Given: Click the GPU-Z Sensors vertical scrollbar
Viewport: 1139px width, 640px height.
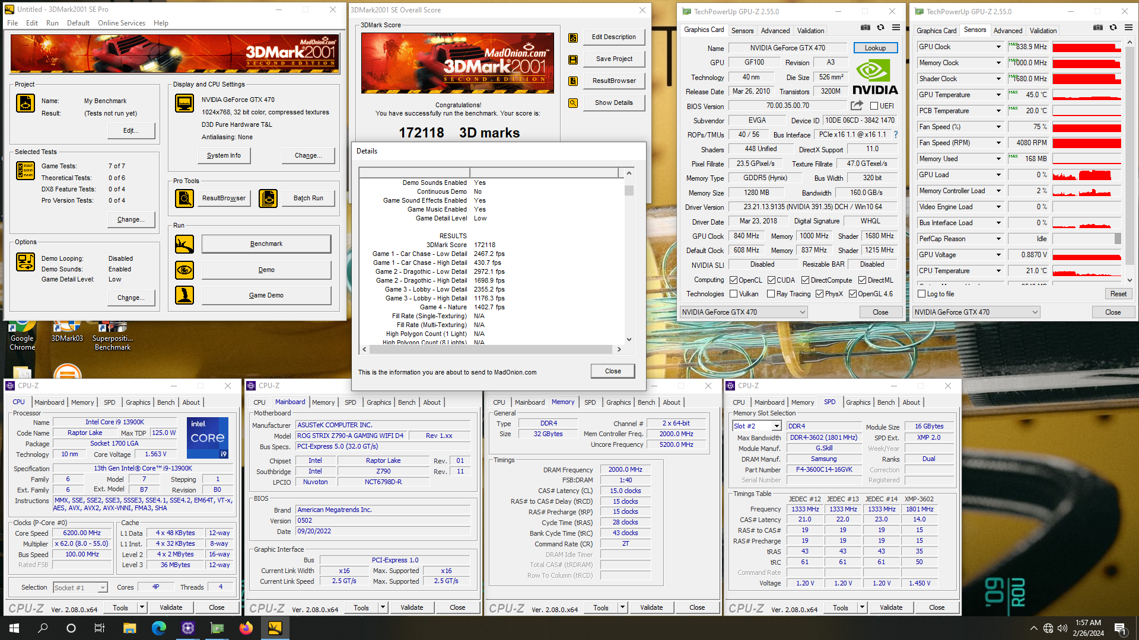Looking at the screenshot, I should pyautogui.click(x=1130, y=160).
